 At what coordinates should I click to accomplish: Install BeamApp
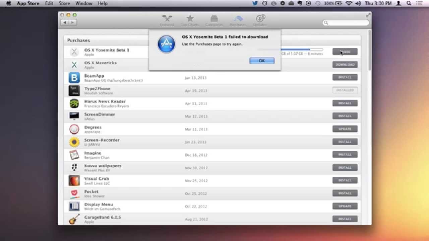(345, 77)
